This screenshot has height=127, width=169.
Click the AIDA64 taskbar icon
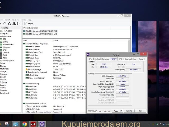click(33, 124)
